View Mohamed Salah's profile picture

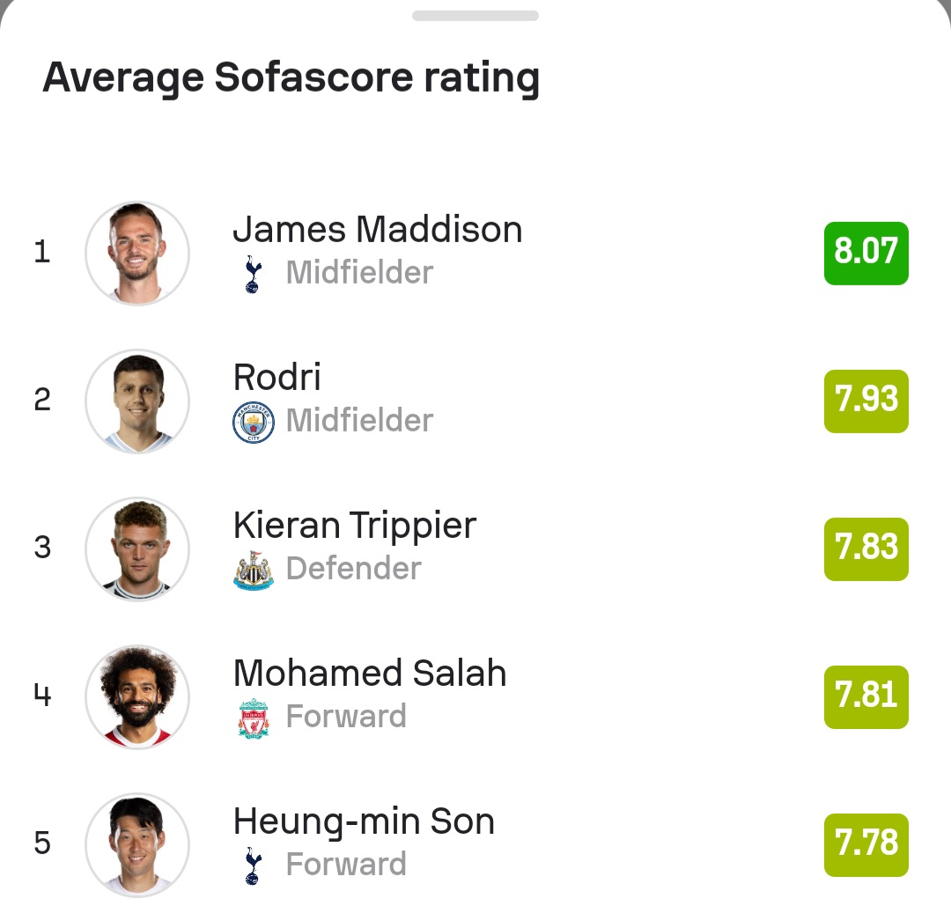(x=137, y=696)
